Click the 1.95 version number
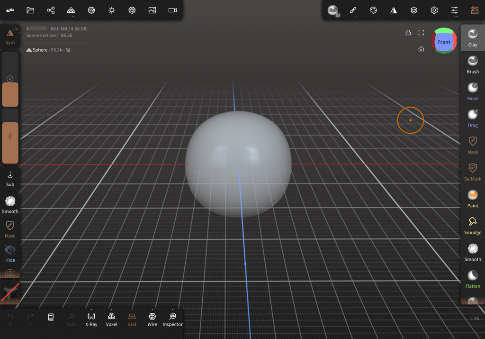Screen dimensions: 485x339 (475, 318)
